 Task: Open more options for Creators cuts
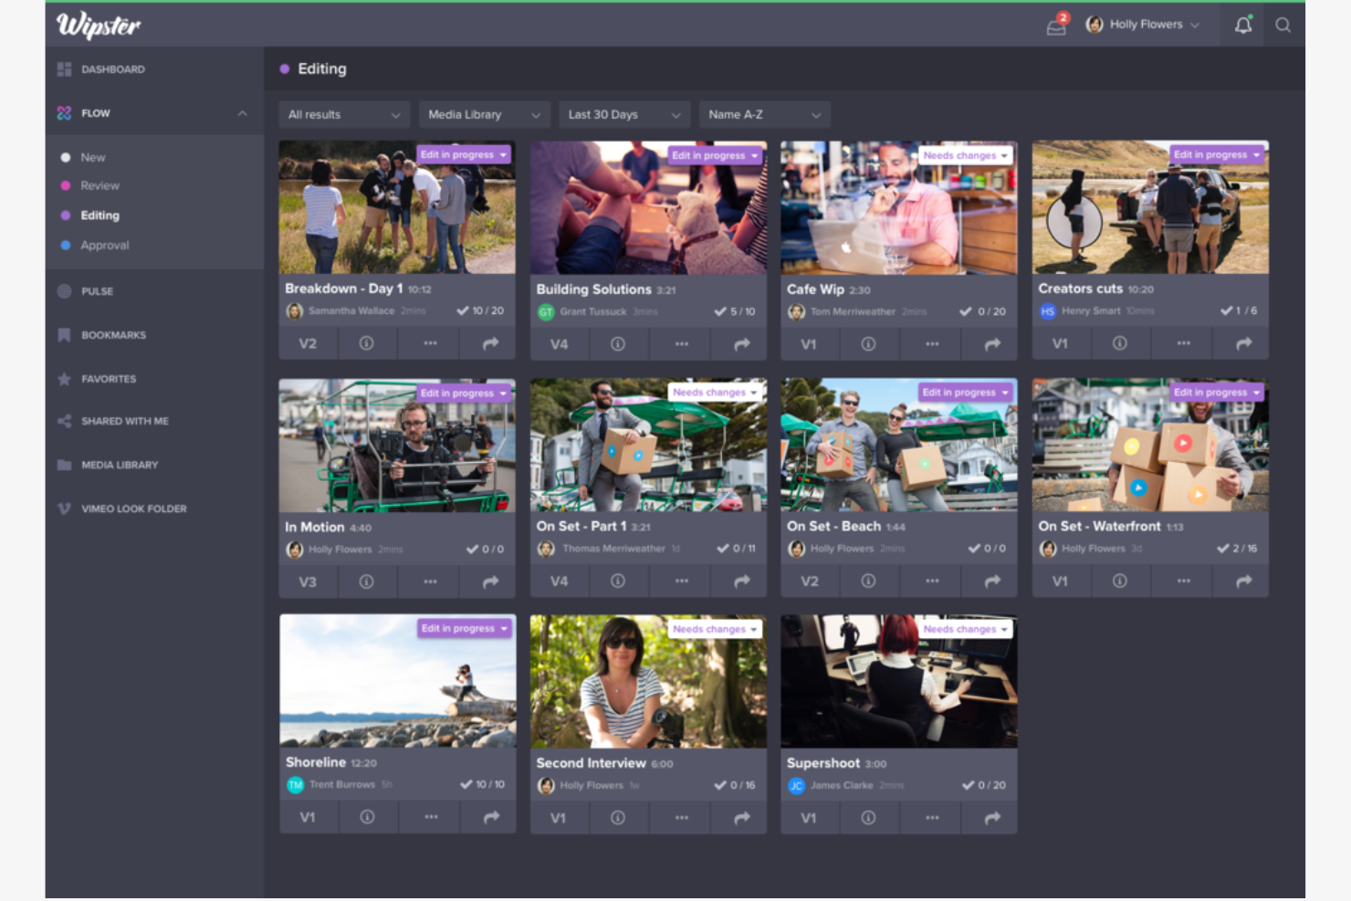tap(1183, 344)
